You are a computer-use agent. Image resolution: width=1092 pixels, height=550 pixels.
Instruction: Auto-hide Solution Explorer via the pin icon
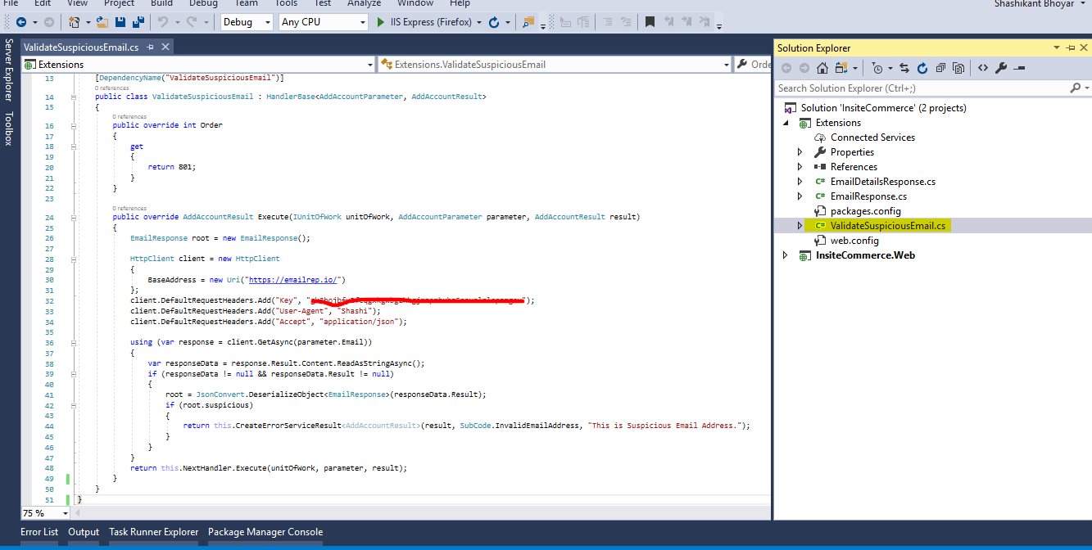point(1070,48)
